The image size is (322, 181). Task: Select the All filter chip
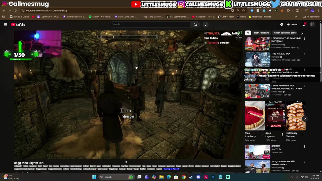248,33
